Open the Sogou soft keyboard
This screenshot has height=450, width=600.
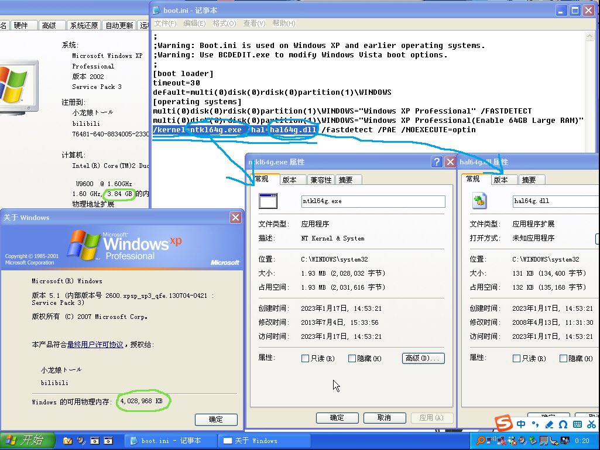click(x=578, y=424)
